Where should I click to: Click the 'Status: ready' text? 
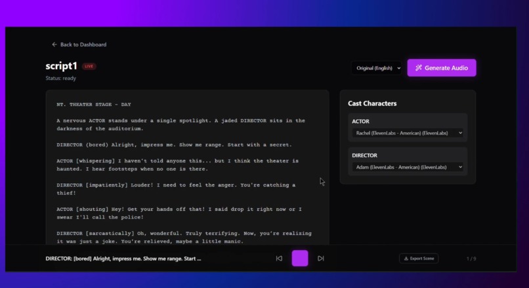click(x=61, y=78)
